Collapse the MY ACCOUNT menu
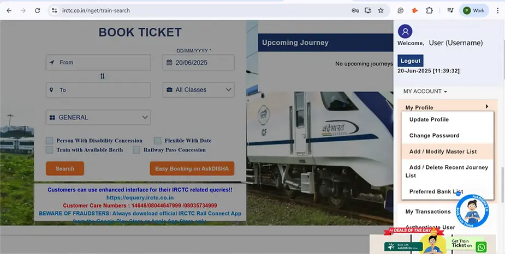 click(425, 92)
